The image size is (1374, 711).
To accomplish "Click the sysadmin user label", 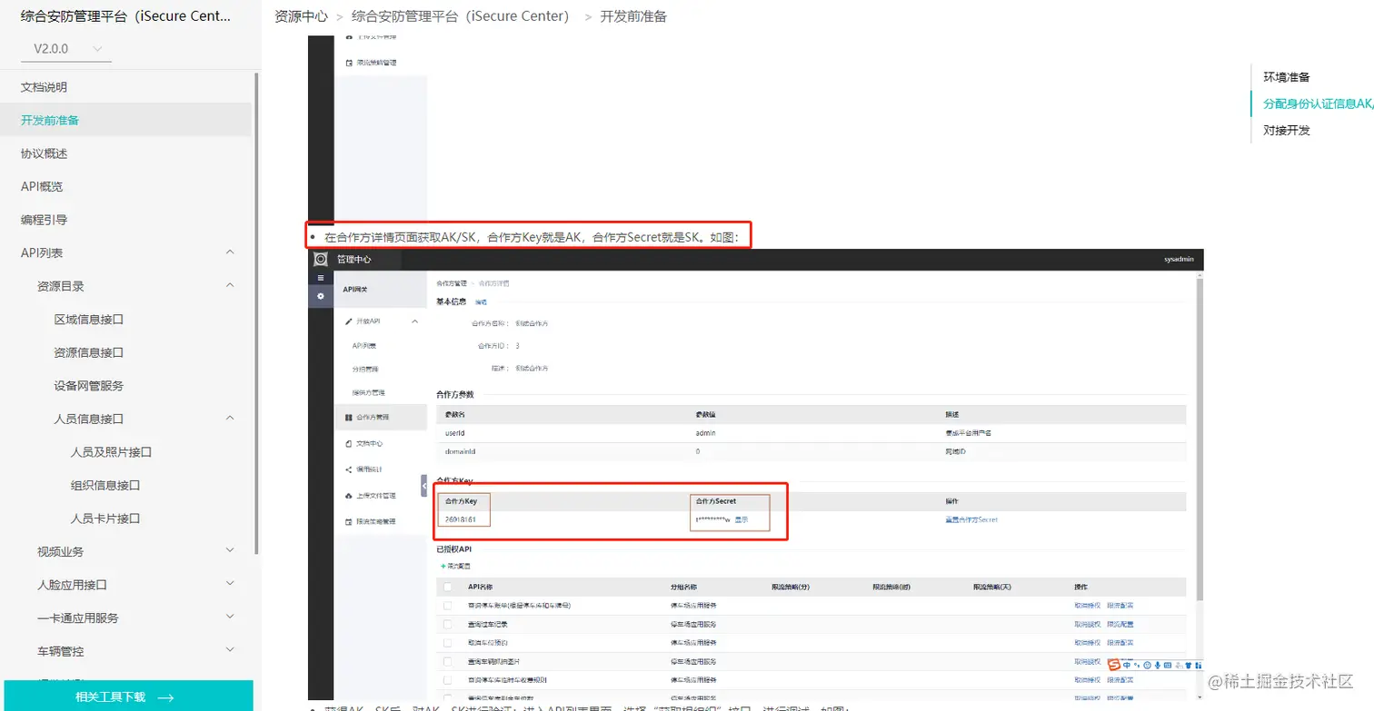I will click(1180, 260).
